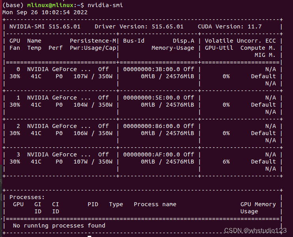Click the 'PID' column header
This screenshot has width=293, height=237.
pyautogui.click(x=93, y=204)
